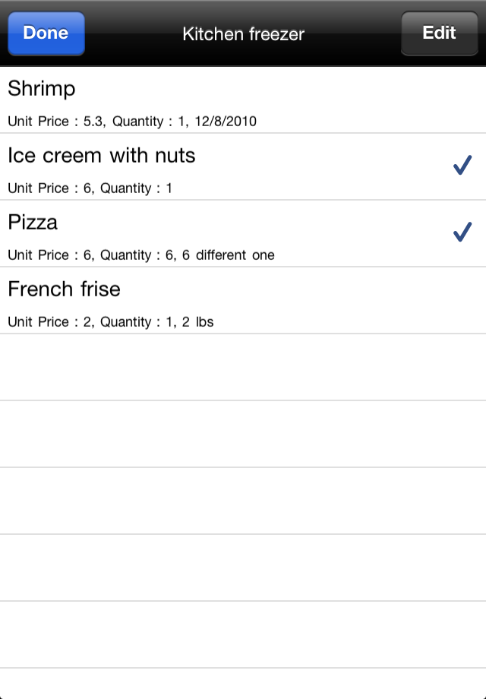Click the Kitchen freezer title in the header
The height and width of the screenshot is (699, 486).
(x=243, y=34)
